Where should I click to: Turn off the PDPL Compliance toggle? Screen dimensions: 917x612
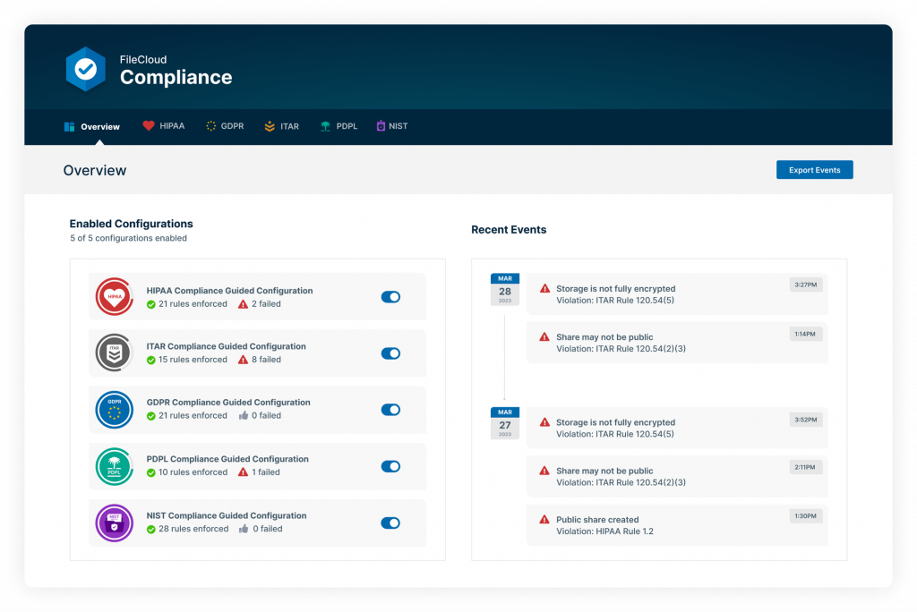click(390, 466)
